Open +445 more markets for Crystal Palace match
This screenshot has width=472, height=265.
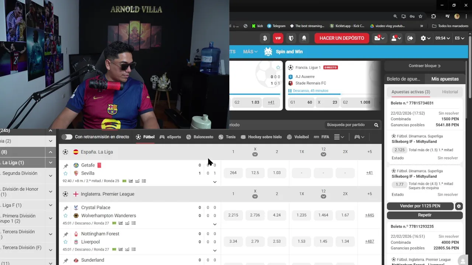pos(369,215)
